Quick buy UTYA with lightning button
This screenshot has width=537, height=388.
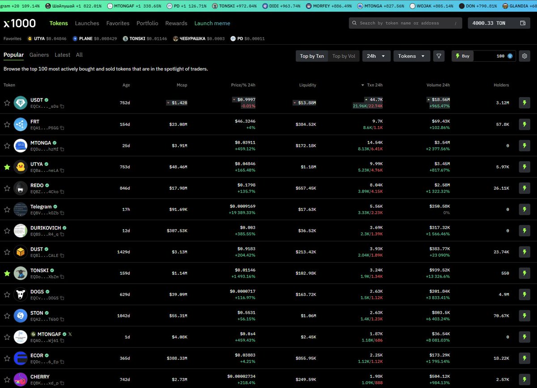(x=524, y=166)
